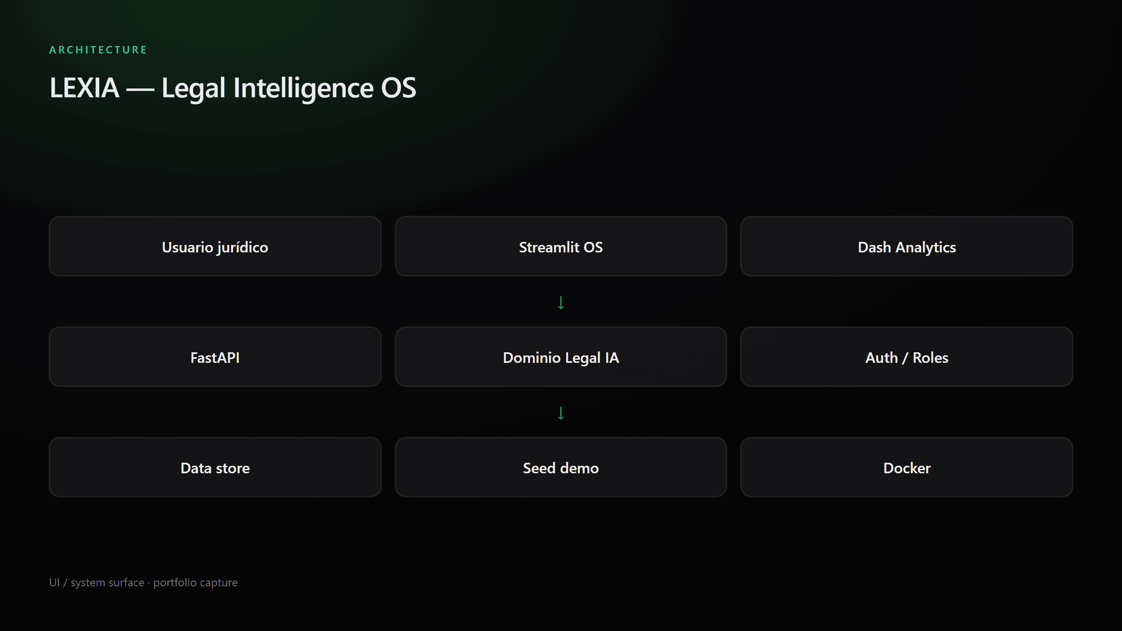Click the portfolio capture footer text
The image size is (1122, 631).
tap(195, 583)
